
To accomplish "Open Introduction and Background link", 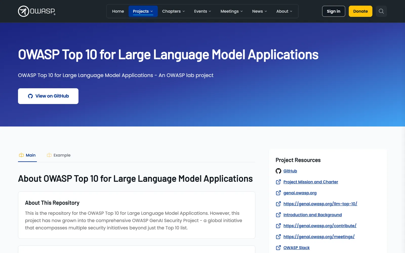I will (x=313, y=215).
